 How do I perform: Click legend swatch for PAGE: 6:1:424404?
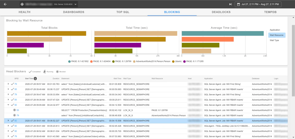coord(92,62)
